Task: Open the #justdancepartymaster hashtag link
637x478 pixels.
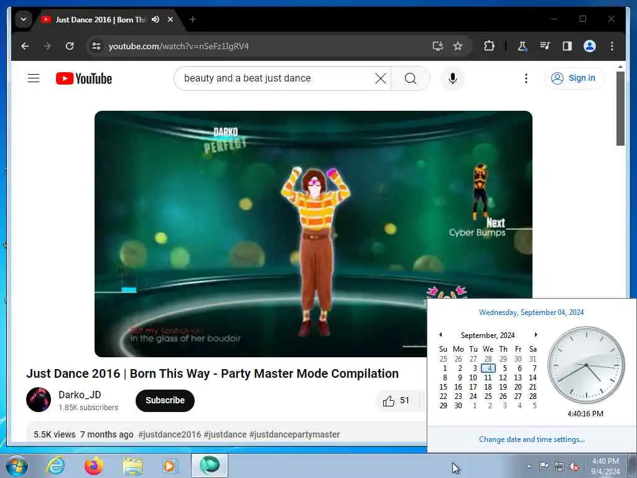Action: coord(294,434)
